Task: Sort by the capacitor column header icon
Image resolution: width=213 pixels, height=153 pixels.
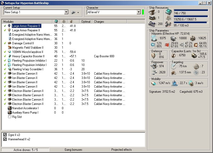Action: (x=71, y=21)
